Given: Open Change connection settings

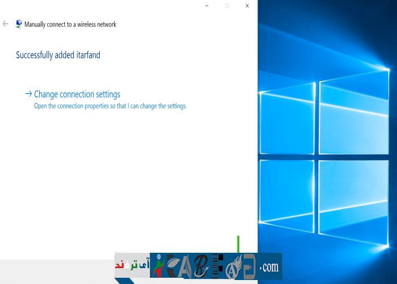Looking at the screenshot, I should tap(77, 94).
